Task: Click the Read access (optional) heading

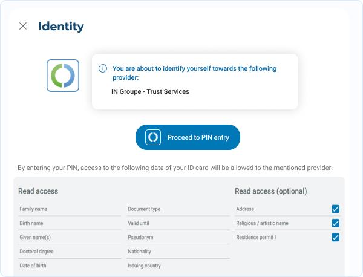Action: point(270,191)
